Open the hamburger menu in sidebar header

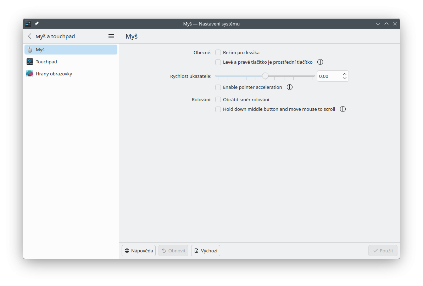(x=111, y=36)
